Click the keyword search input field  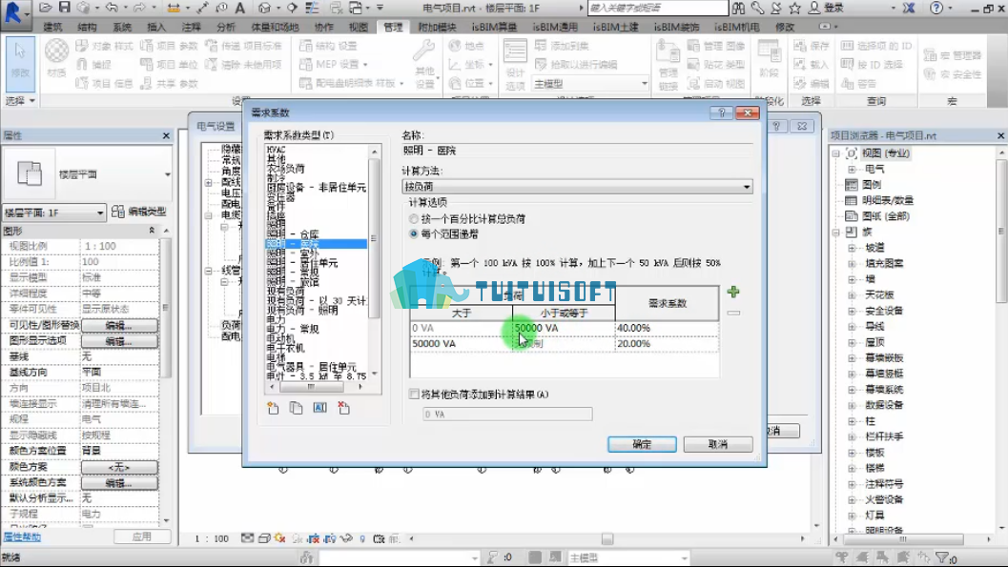658,8
